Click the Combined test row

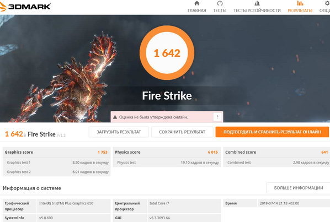tap(277, 163)
